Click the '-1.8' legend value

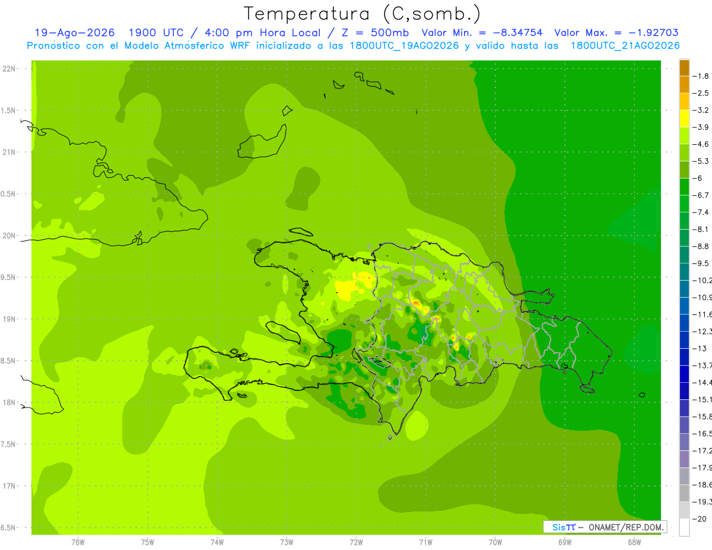tap(701, 76)
